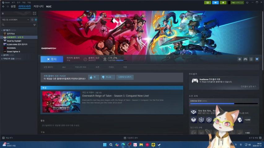Open the game info icon
Image resolution: width=264 pixels, height=148 pixels.
tap(251, 59)
